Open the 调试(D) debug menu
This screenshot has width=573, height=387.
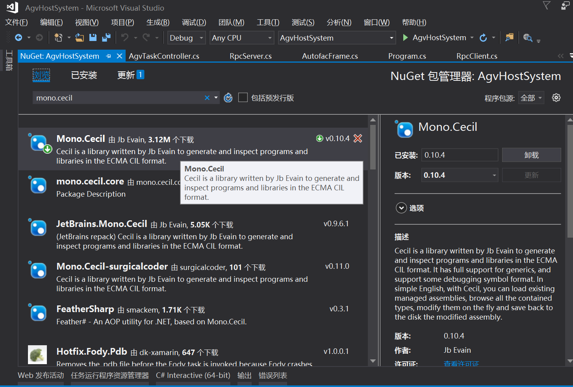pos(194,22)
